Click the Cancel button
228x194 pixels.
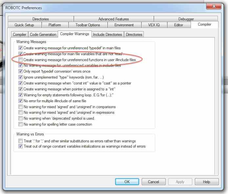[154, 182]
